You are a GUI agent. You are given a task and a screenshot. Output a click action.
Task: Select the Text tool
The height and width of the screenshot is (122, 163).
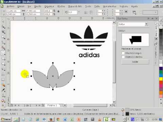pos(3,75)
